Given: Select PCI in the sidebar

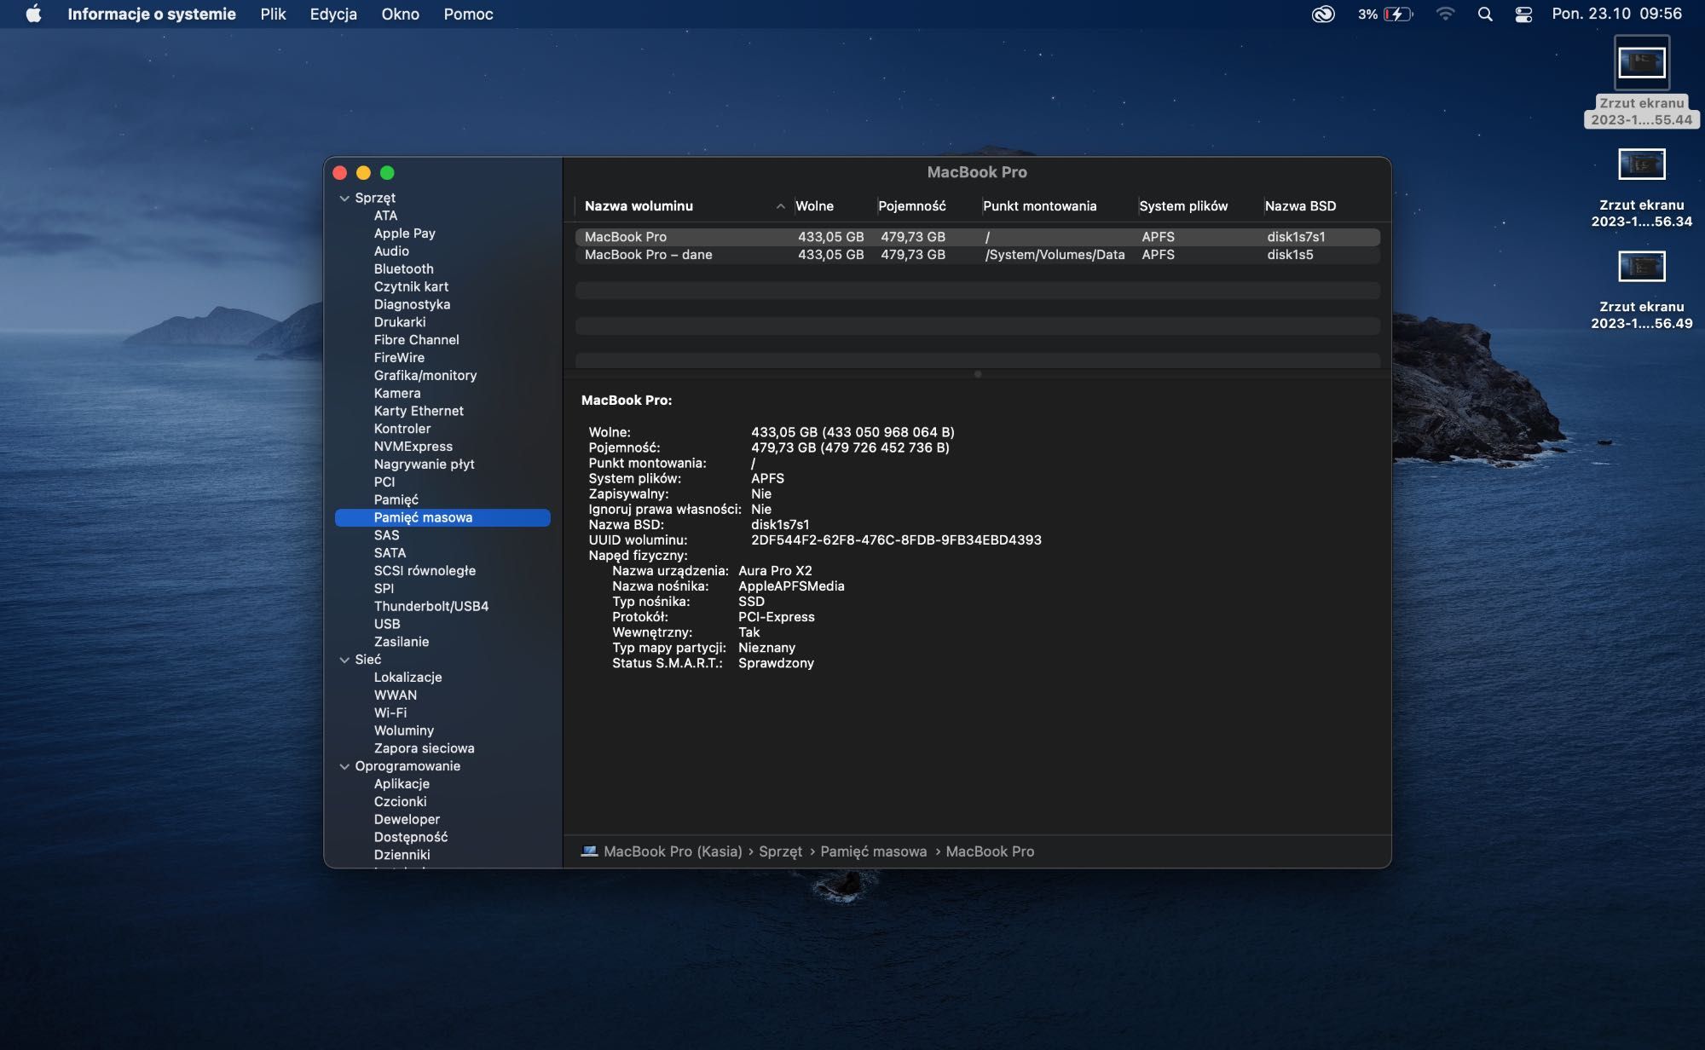Looking at the screenshot, I should click(x=384, y=482).
